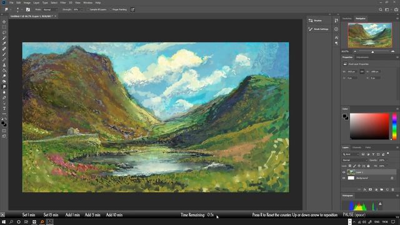Enable Sample All Layers checkbox
Image resolution: width=400 pixels, height=225 pixels.
click(88, 9)
